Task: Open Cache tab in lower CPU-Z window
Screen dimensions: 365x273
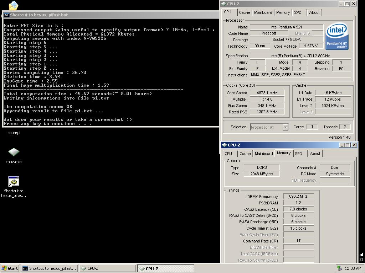Action: pyautogui.click(x=245, y=154)
